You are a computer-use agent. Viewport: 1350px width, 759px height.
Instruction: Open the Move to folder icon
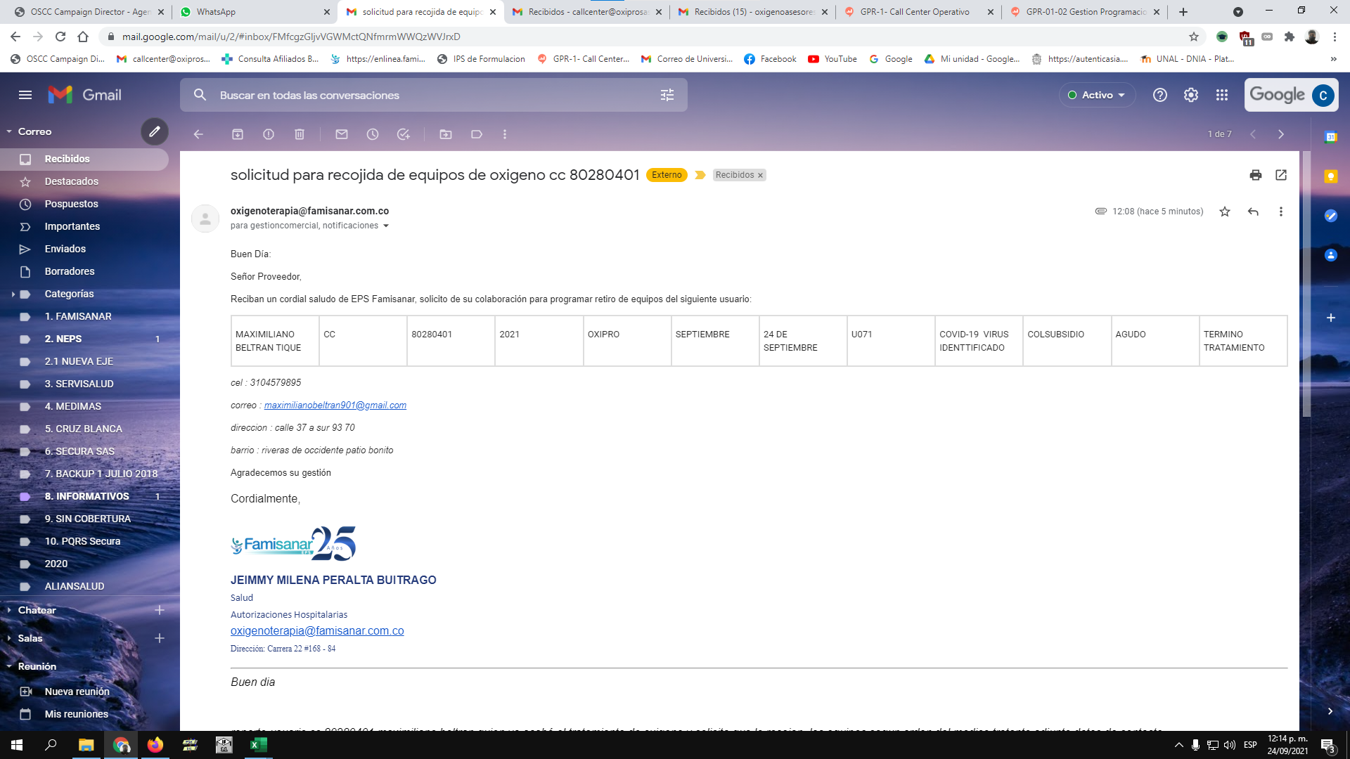point(446,134)
